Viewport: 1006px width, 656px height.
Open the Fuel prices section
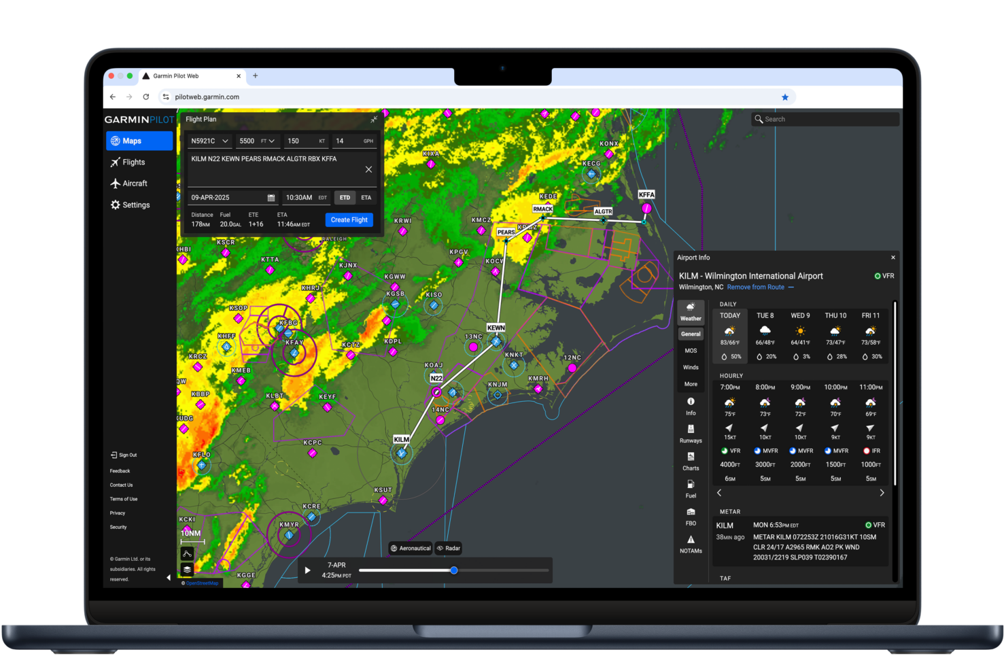691,489
